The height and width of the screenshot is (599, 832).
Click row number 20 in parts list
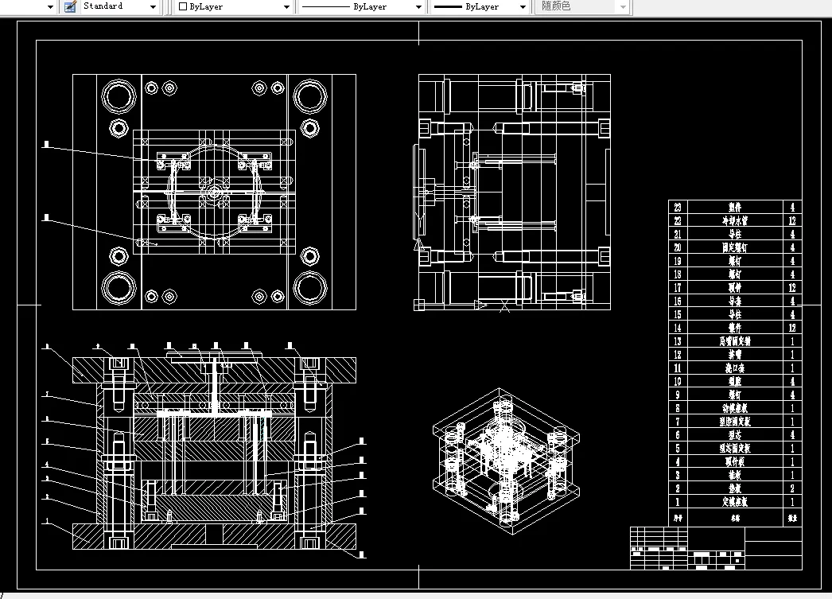tap(678, 247)
